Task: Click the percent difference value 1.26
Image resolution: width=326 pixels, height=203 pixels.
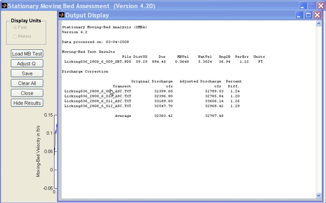Action: coord(235,101)
